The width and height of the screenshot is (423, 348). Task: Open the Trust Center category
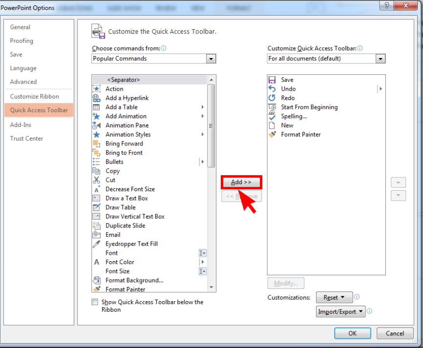[26, 139]
